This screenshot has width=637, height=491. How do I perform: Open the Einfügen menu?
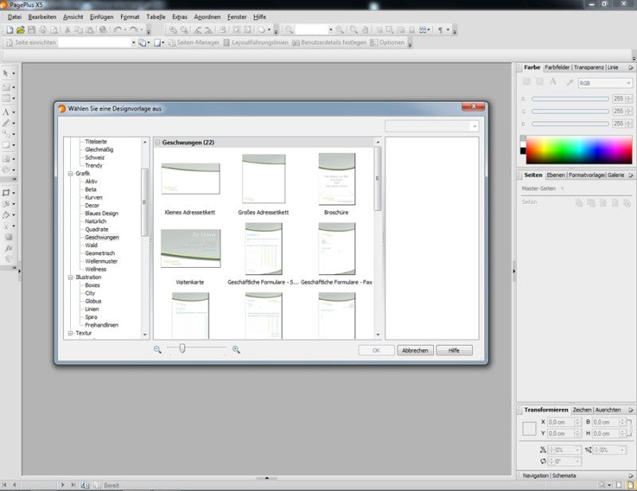pyautogui.click(x=102, y=17)
